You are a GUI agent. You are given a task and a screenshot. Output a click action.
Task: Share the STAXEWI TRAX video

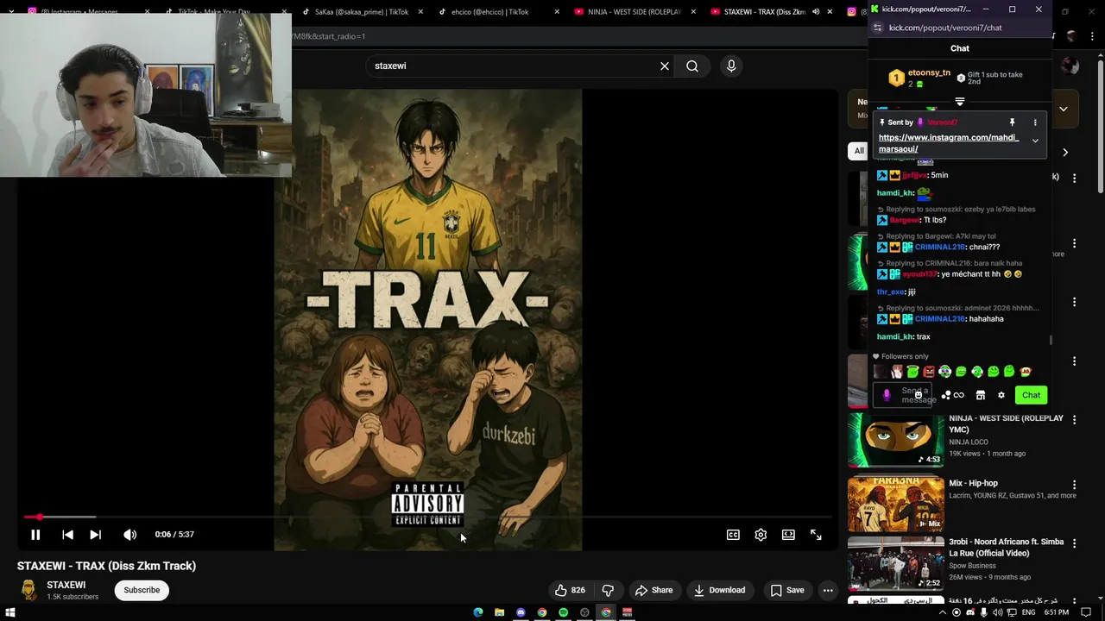(x=654, y=590)
